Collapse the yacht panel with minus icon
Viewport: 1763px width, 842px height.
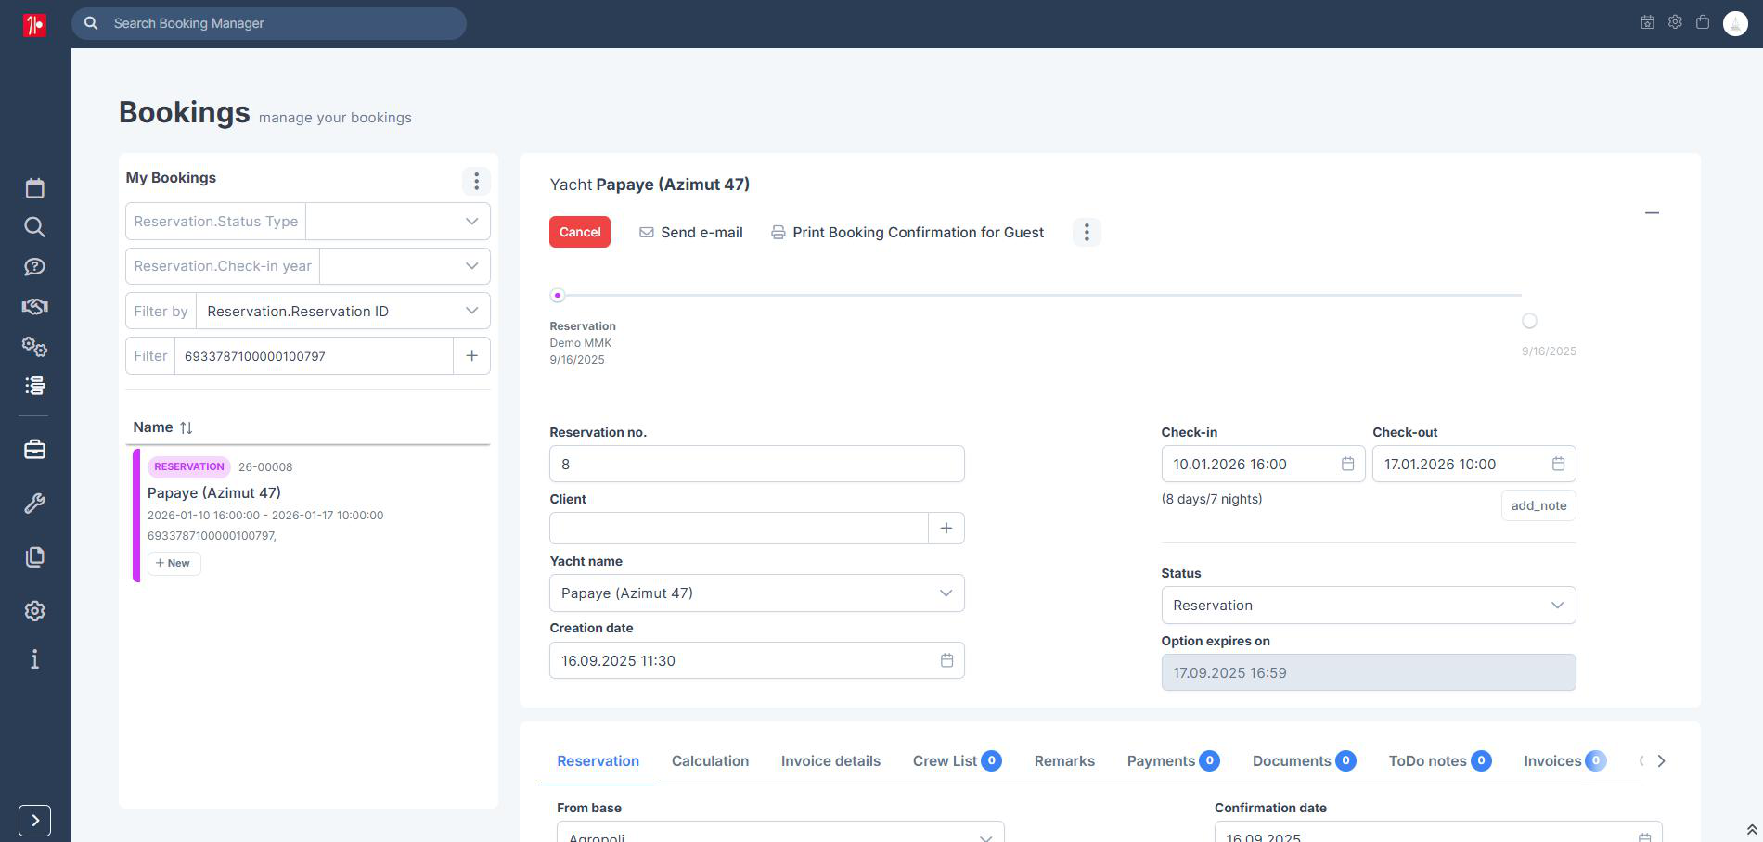(x=1652, y=213)
